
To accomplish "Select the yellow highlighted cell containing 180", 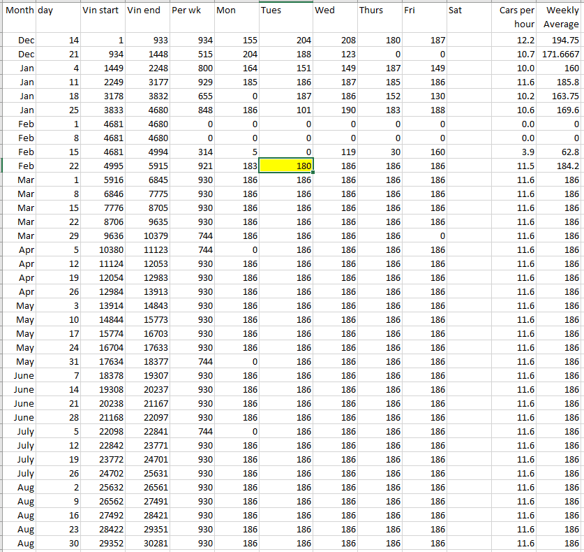I will (285, 166).
